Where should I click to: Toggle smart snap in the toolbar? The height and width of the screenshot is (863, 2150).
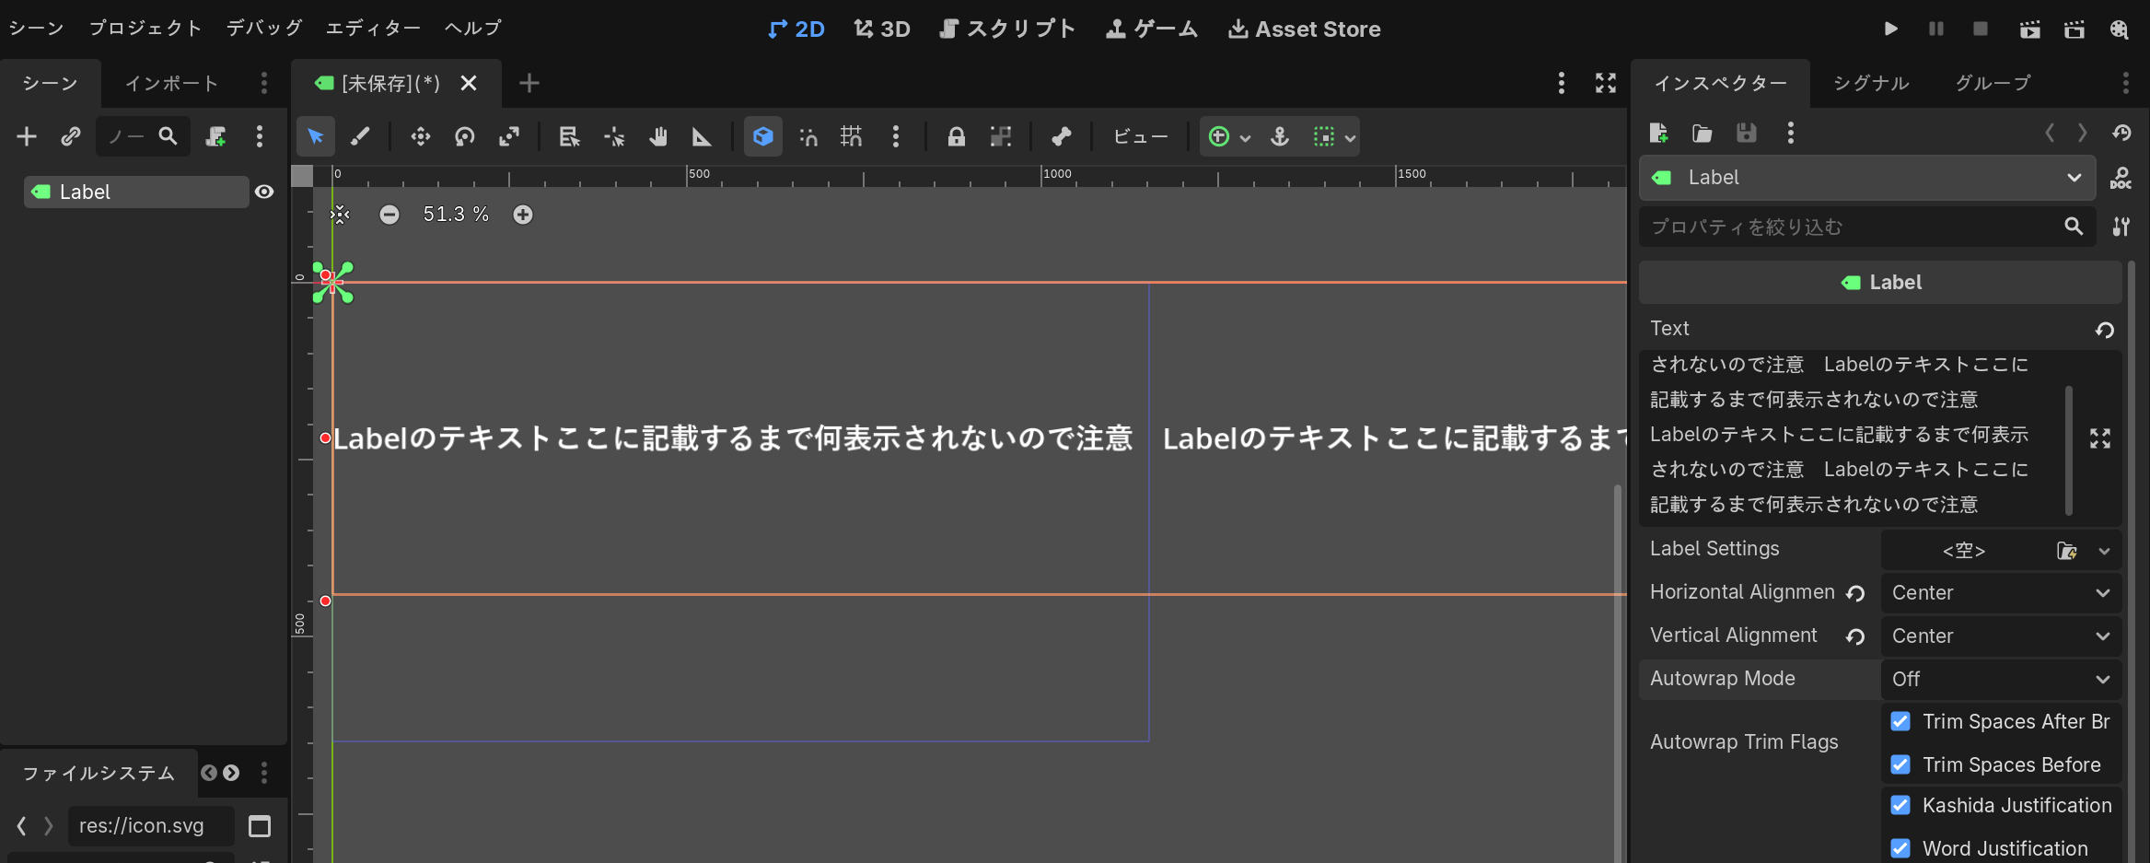[808, 136]
